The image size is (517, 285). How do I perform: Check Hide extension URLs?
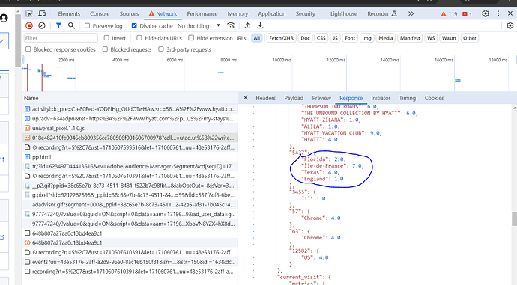pyautogui.click(x=191, y=38)
